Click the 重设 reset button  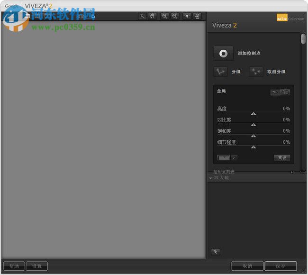(x=282, y=157)
